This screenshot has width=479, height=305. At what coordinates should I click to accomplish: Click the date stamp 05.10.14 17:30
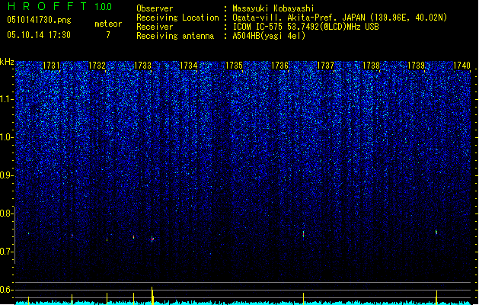39,35
